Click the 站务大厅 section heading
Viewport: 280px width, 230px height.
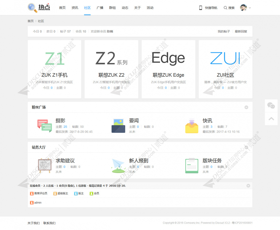tap(39, 147)
